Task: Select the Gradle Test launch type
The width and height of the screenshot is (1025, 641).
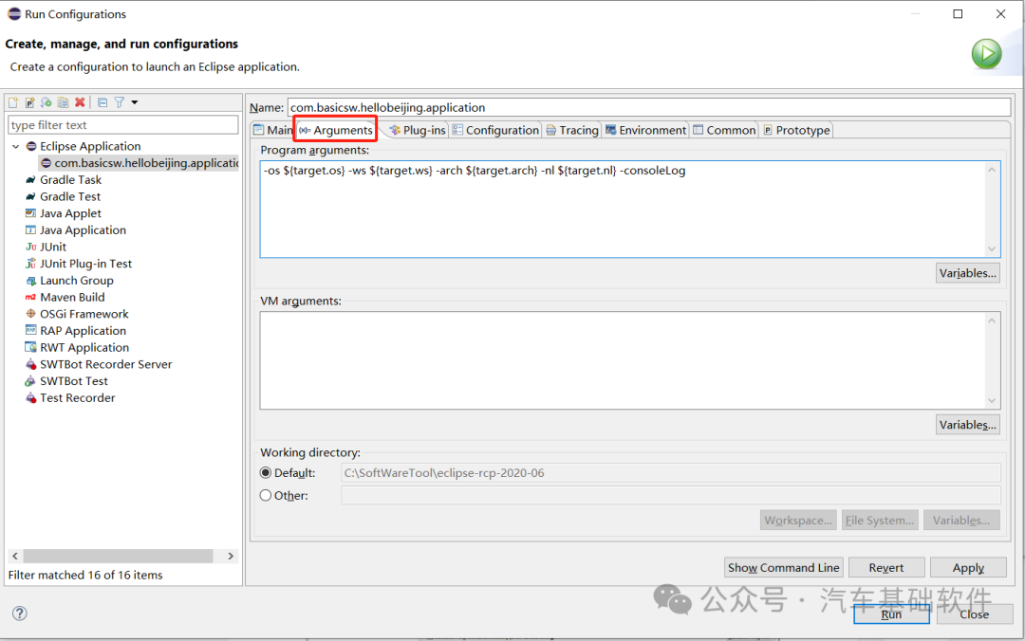Action: pyautogui.click(x=70, y=196)
